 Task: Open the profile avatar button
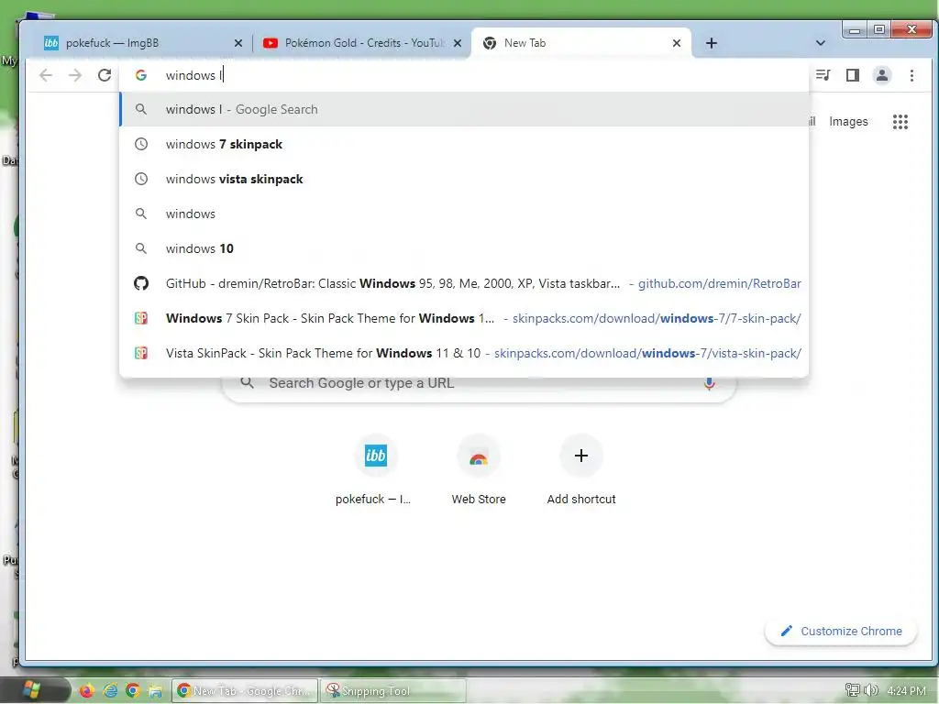(882, 75)
